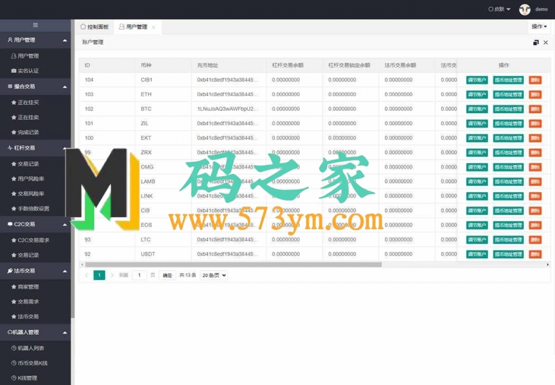Open the 皮肤 skin dropdown
The image size is (555, 385).
[499, 9]
